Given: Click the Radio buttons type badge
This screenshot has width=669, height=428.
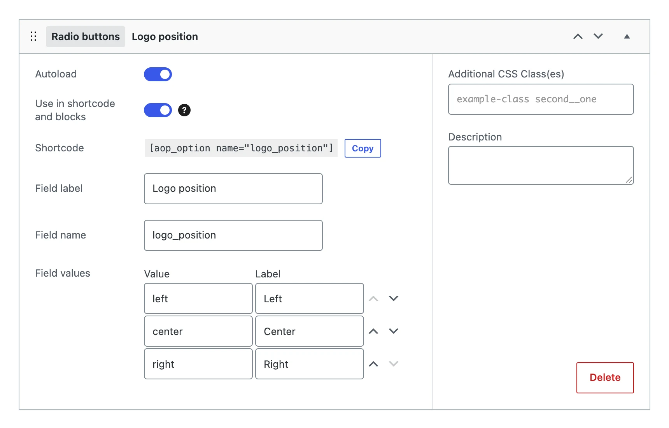Looking at the screenshot, I should pyautogui.click(x=86, y=37).
